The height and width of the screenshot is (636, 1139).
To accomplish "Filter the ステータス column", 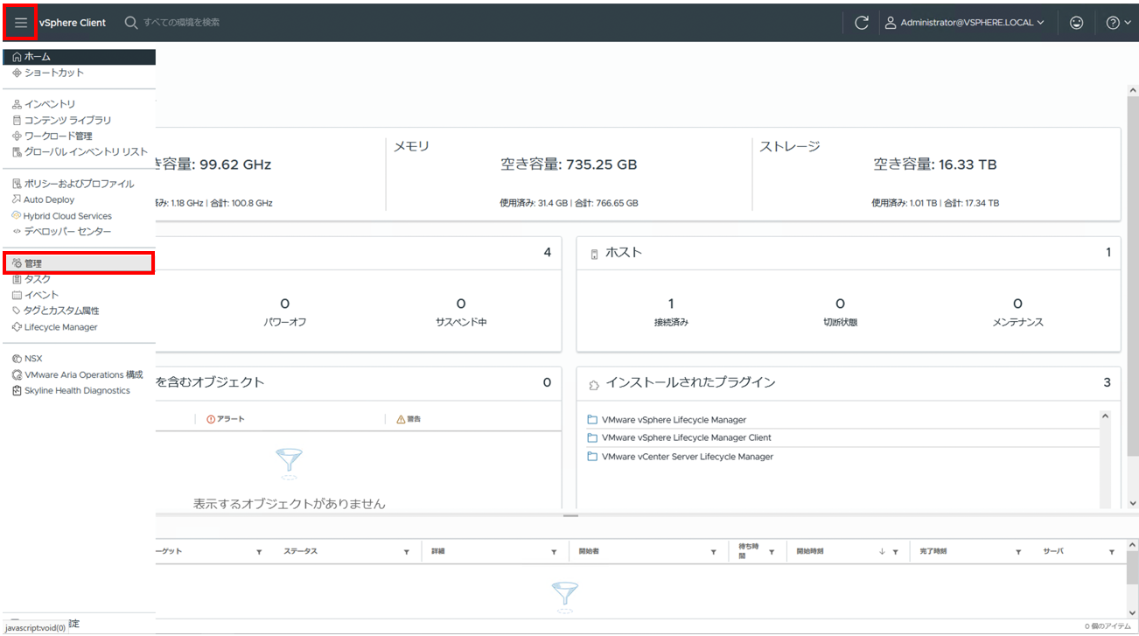I will (407, 552).
